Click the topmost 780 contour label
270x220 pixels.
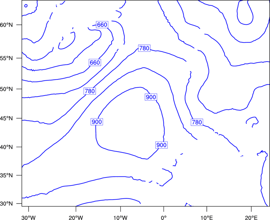pyautogui.click(x=144, y=48)
